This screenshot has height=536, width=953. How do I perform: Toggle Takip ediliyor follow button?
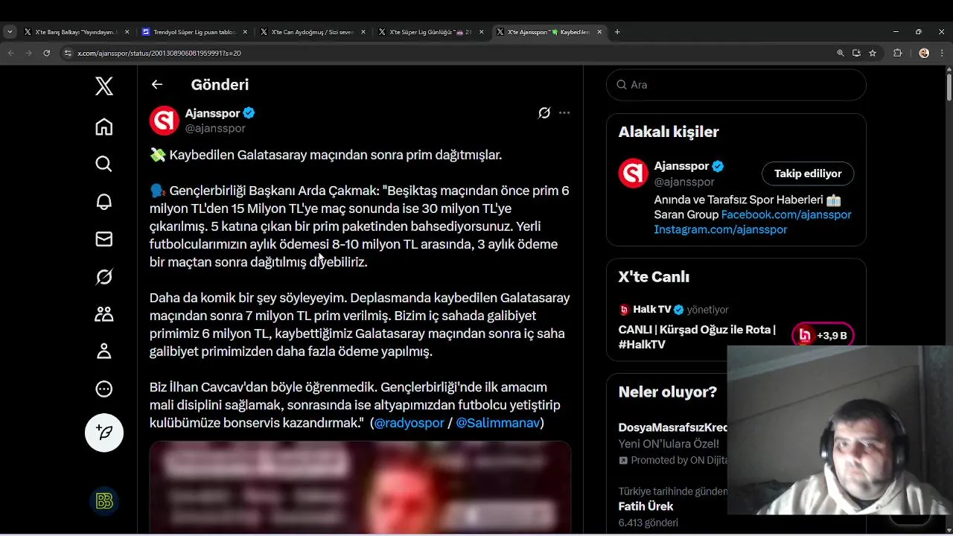click(x=808, y=173)
